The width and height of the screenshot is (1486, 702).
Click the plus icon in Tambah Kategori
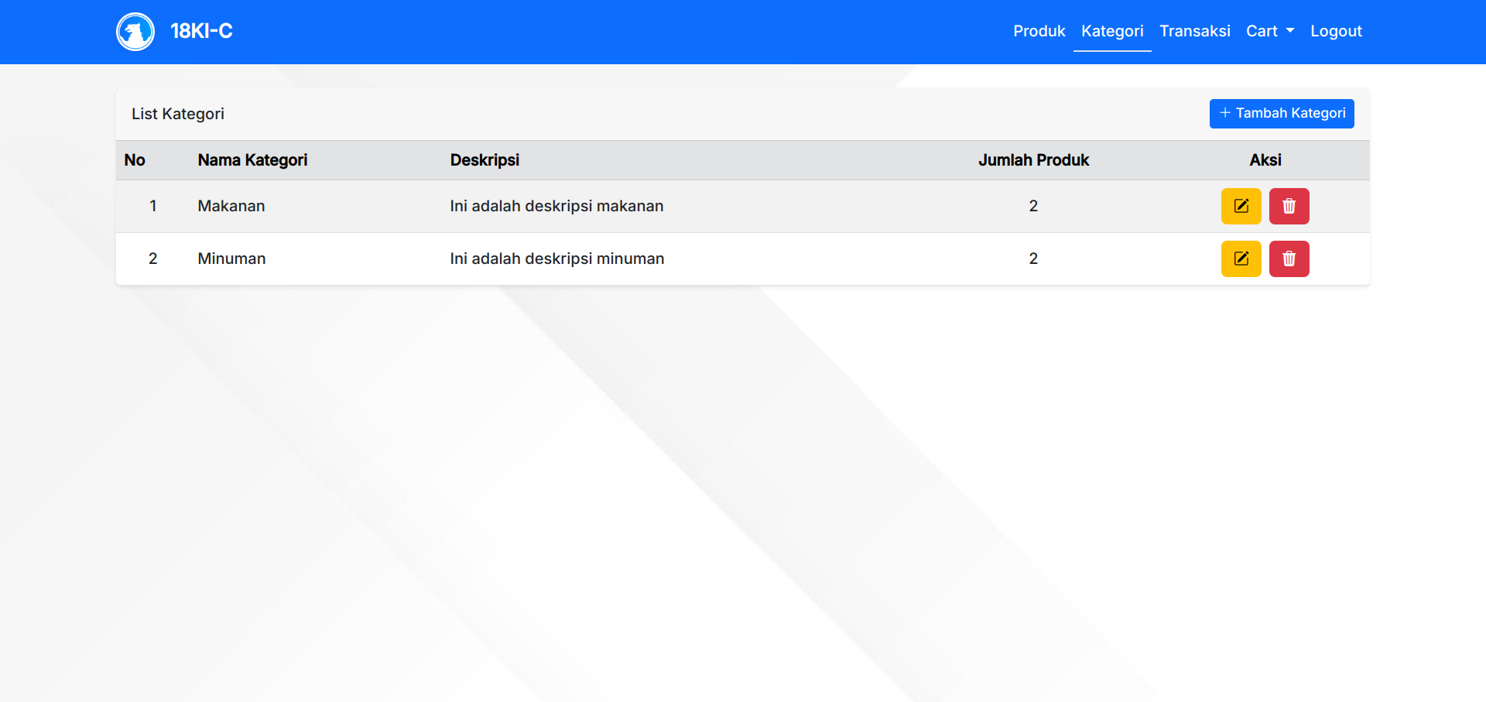click(x=1224, y=113)
